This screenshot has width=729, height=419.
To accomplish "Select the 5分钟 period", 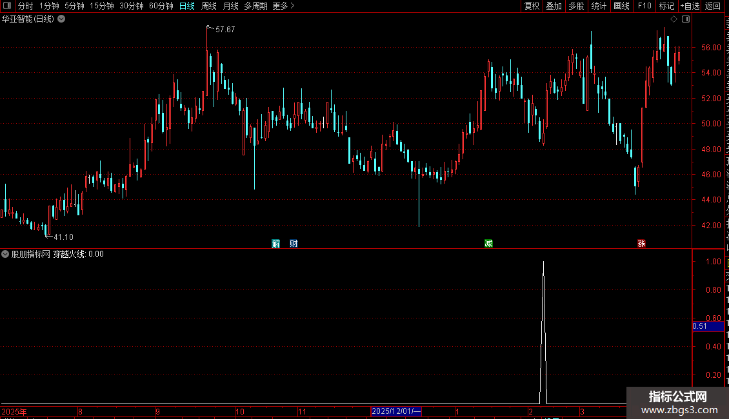I will point(74,6).
